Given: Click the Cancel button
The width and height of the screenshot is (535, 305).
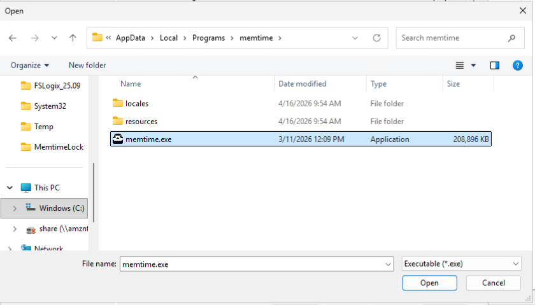Looking at the screenshot, I should 494,283.
